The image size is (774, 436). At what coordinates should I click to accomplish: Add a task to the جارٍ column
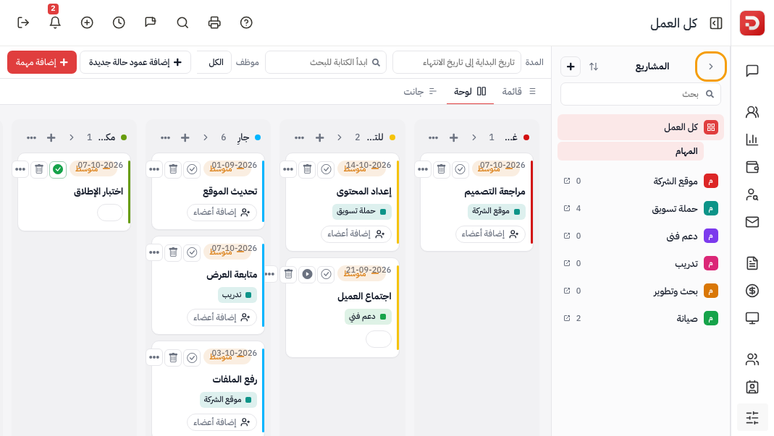185,137
